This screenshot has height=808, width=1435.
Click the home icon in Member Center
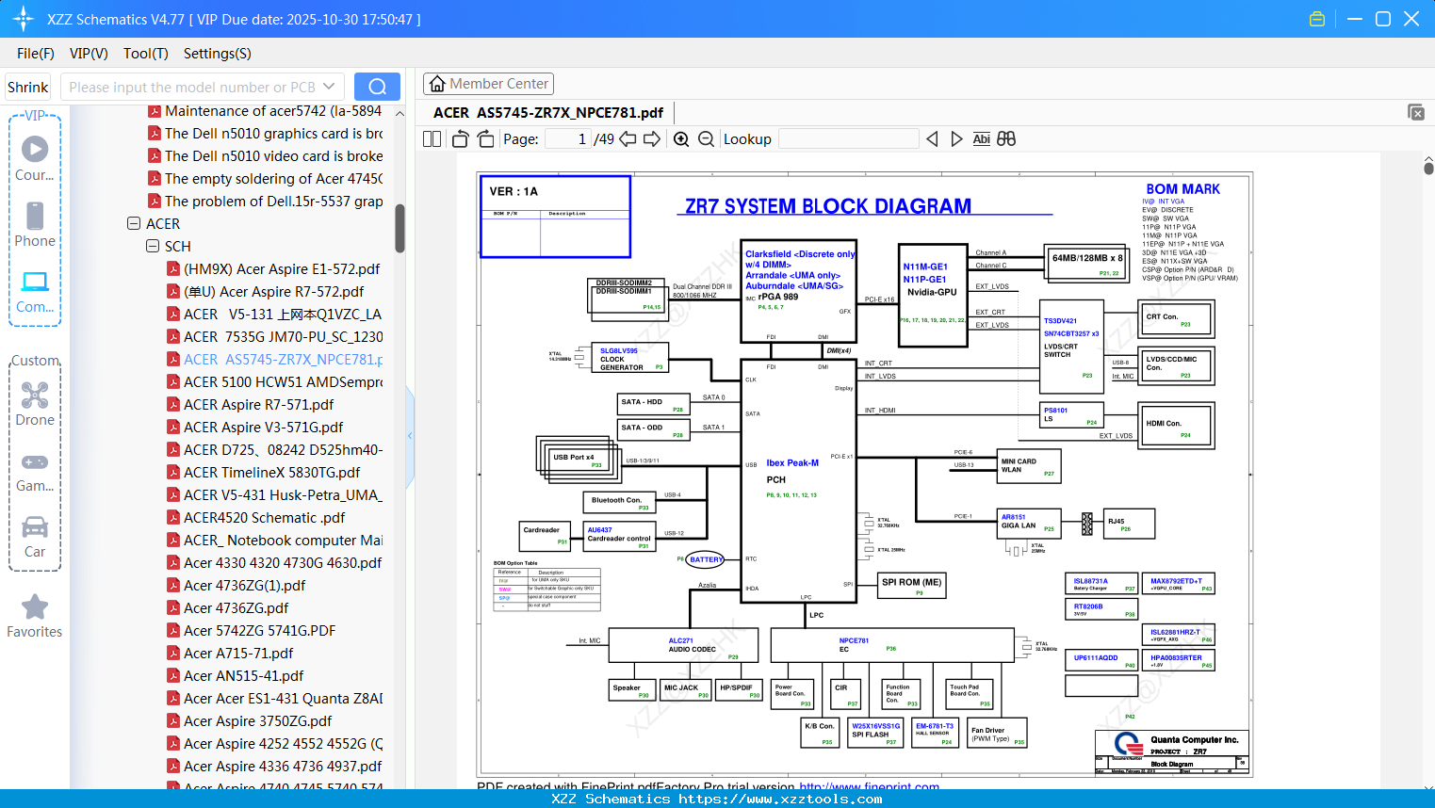pyautogui.click(x=437, y=84)
